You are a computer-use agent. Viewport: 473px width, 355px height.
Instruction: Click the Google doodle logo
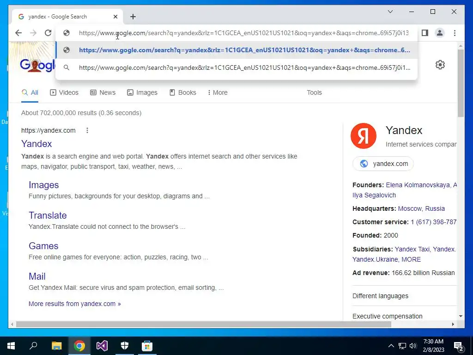click(37, 65)
